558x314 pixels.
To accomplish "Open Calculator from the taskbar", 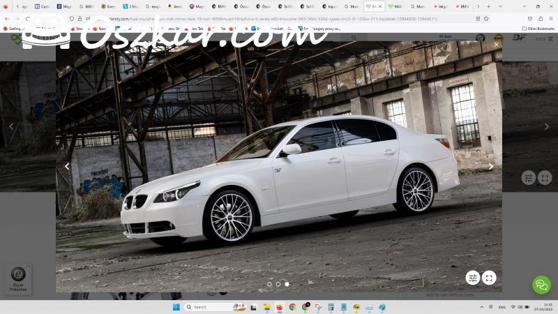I will pyautogui.click(x=331, y=307).
